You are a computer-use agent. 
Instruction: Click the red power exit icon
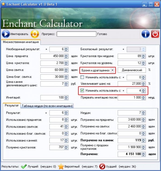(x=155, y=34)
